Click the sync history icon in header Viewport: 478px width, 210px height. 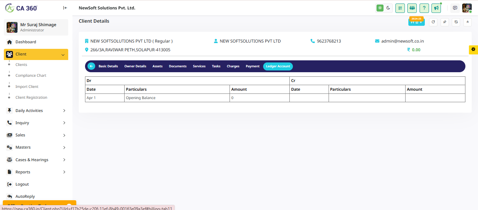(x=456, y=22)
